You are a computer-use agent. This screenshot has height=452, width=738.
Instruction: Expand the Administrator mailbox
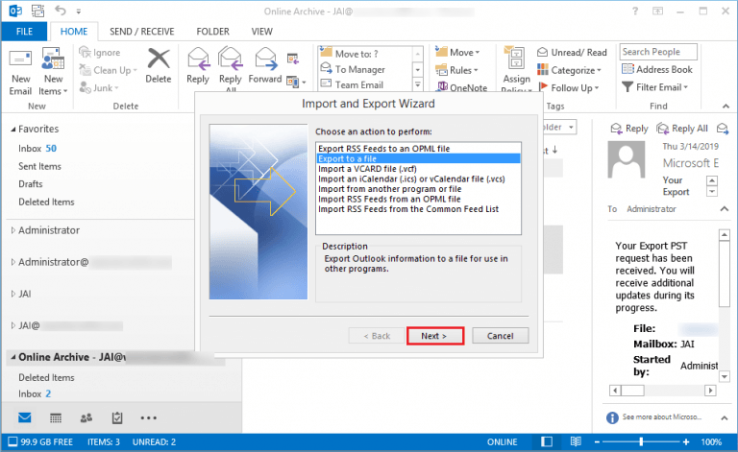pos(13,230)
